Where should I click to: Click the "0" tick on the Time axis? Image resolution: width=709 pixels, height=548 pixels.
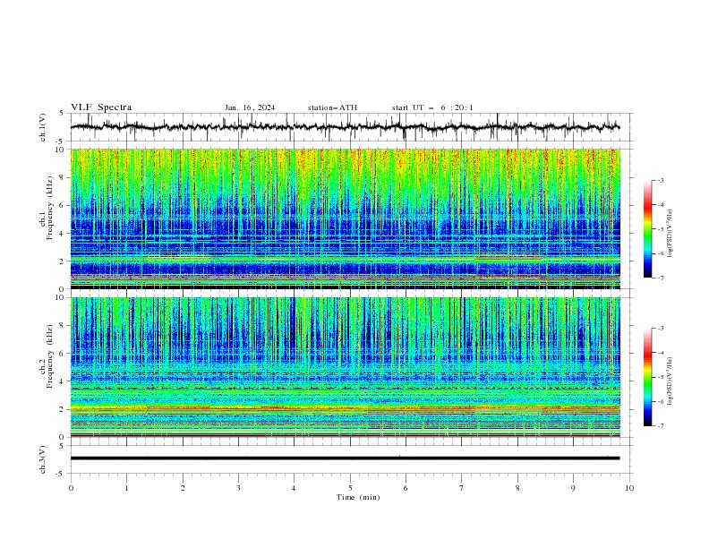71,488
